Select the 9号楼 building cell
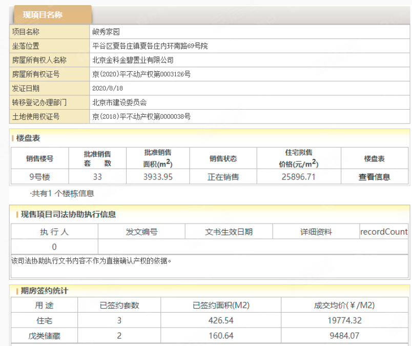Viewport: 412px width, 346px height. tap(39, 177)
